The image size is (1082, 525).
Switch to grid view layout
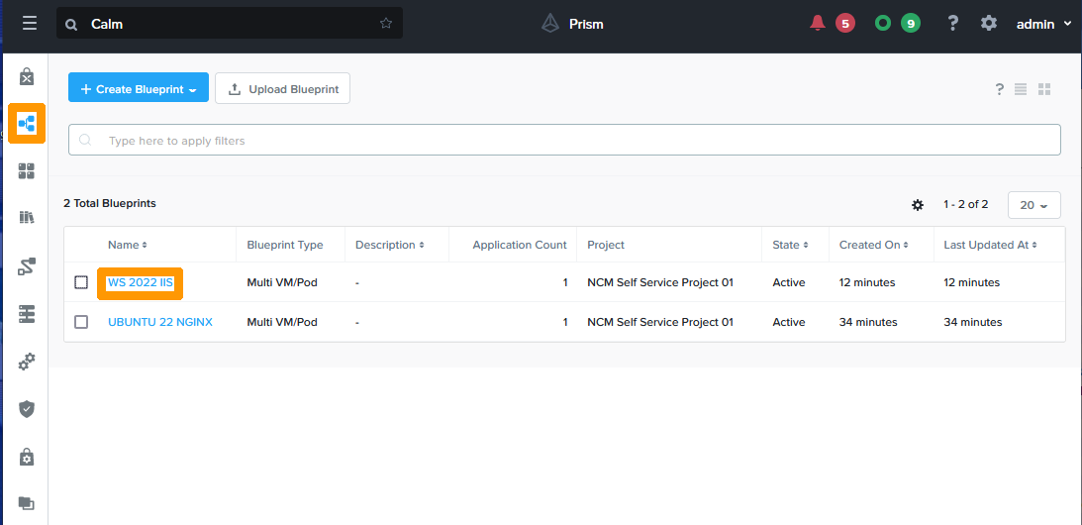click(1044, 89)
